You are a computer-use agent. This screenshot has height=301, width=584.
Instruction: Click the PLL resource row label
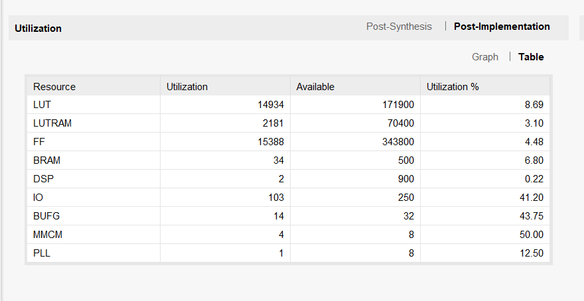click(x=42, y=253)
